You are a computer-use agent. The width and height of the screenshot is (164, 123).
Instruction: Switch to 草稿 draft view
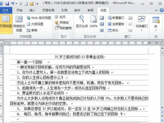(x=32, y=30)
